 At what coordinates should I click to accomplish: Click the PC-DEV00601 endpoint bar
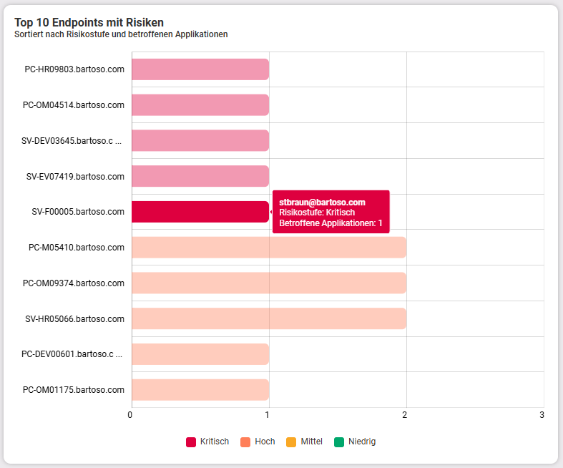coord(200,354)
